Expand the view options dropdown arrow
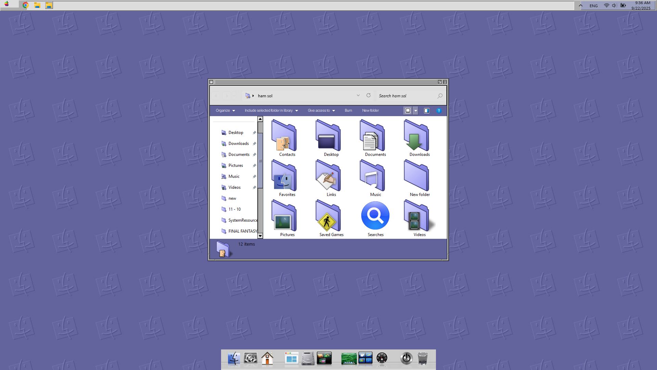Image resolution: width=657 pixels, height=370 pixels. pyautogui.click(x=415, y=111)
